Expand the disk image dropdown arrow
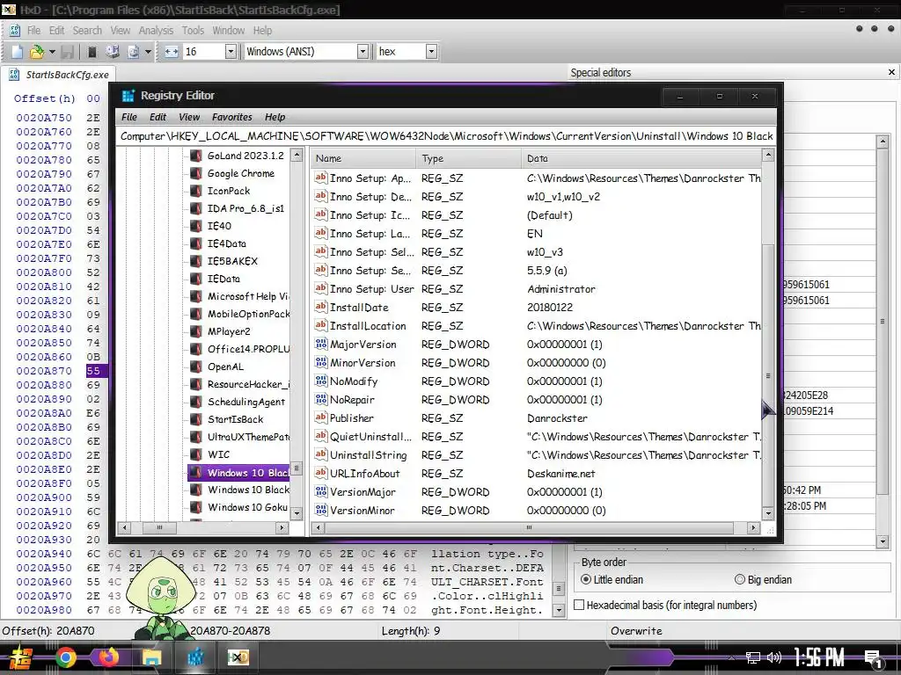This screenshot has height=675, width=901. (x=148, y=52)
